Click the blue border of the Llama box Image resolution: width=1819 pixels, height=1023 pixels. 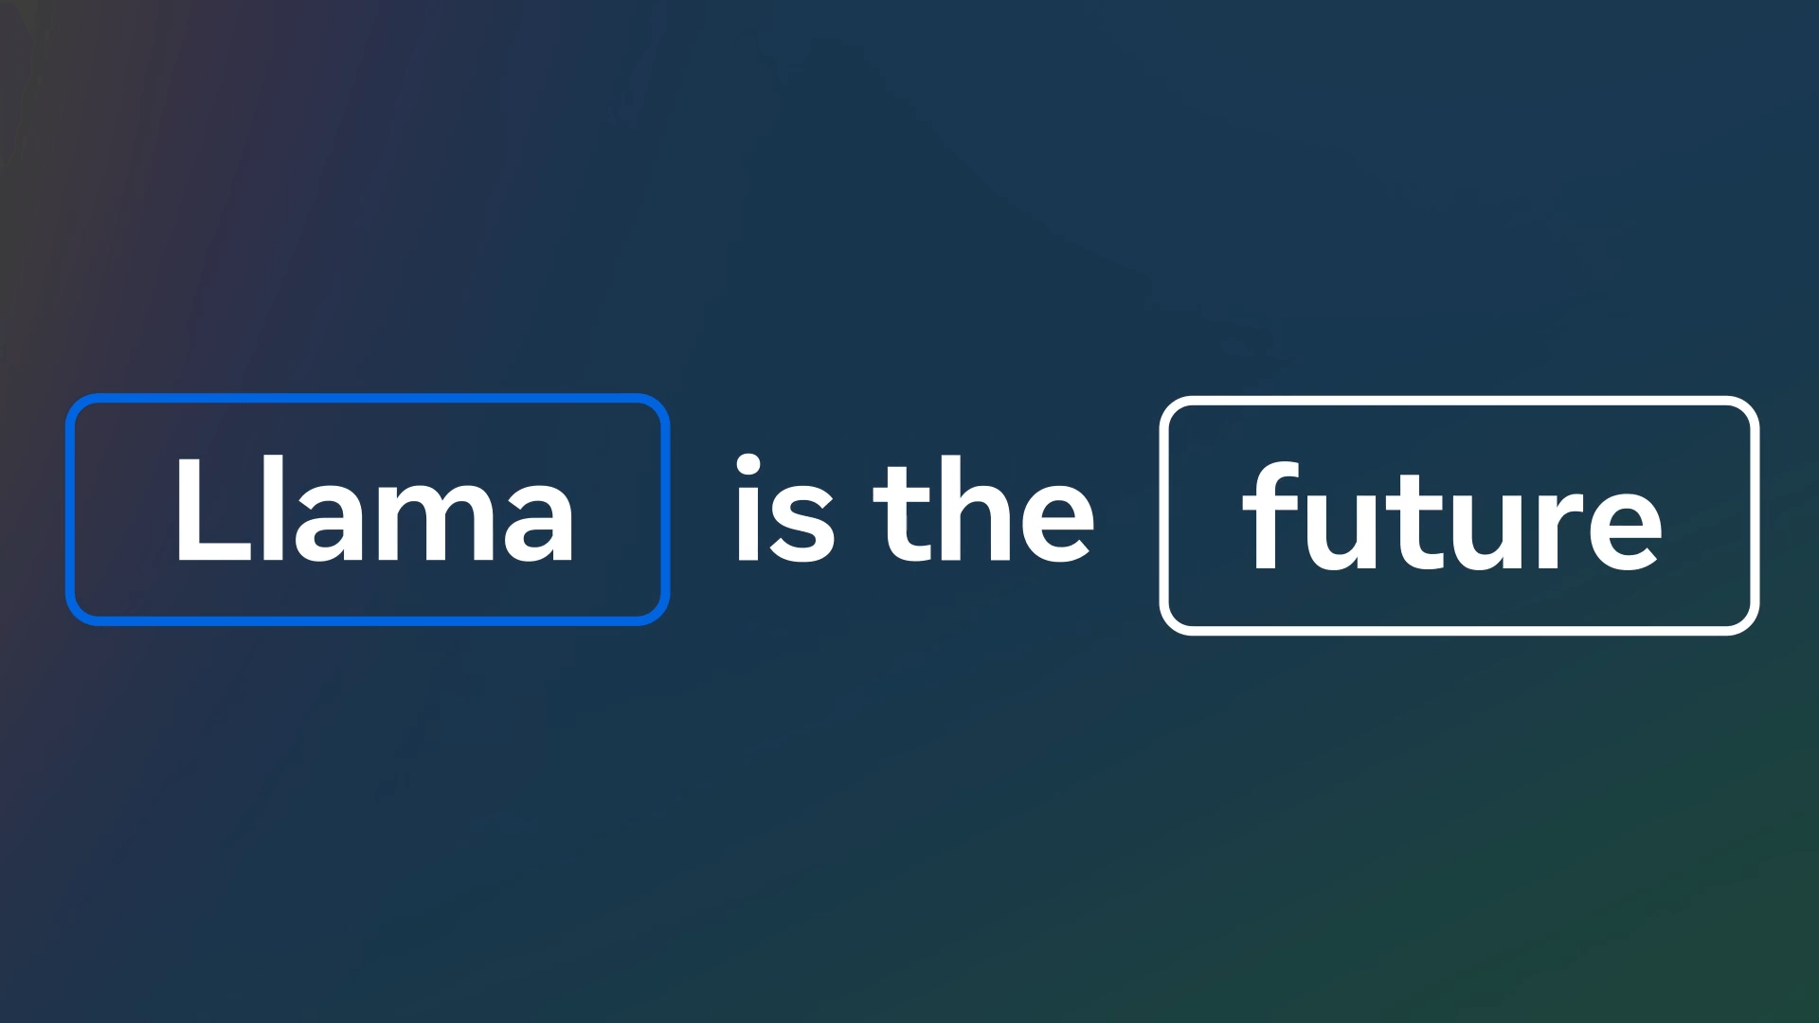tap(368, 400)
